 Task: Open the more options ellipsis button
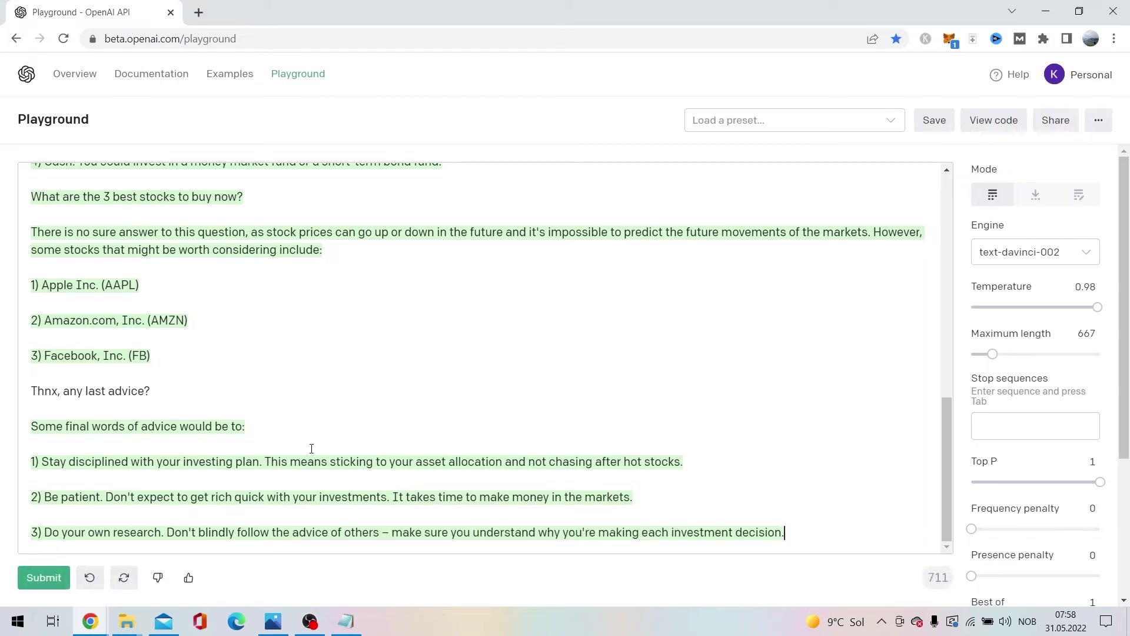(1098, 120)
